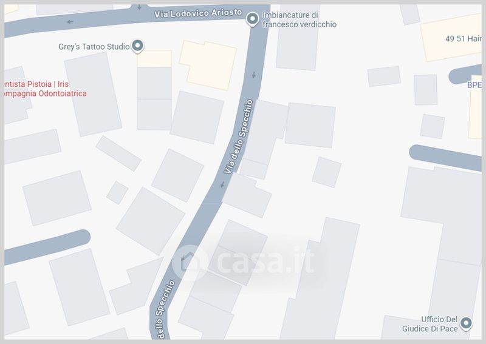Click the yellow building under Grey's Tattoo pin

pos(154,58)
